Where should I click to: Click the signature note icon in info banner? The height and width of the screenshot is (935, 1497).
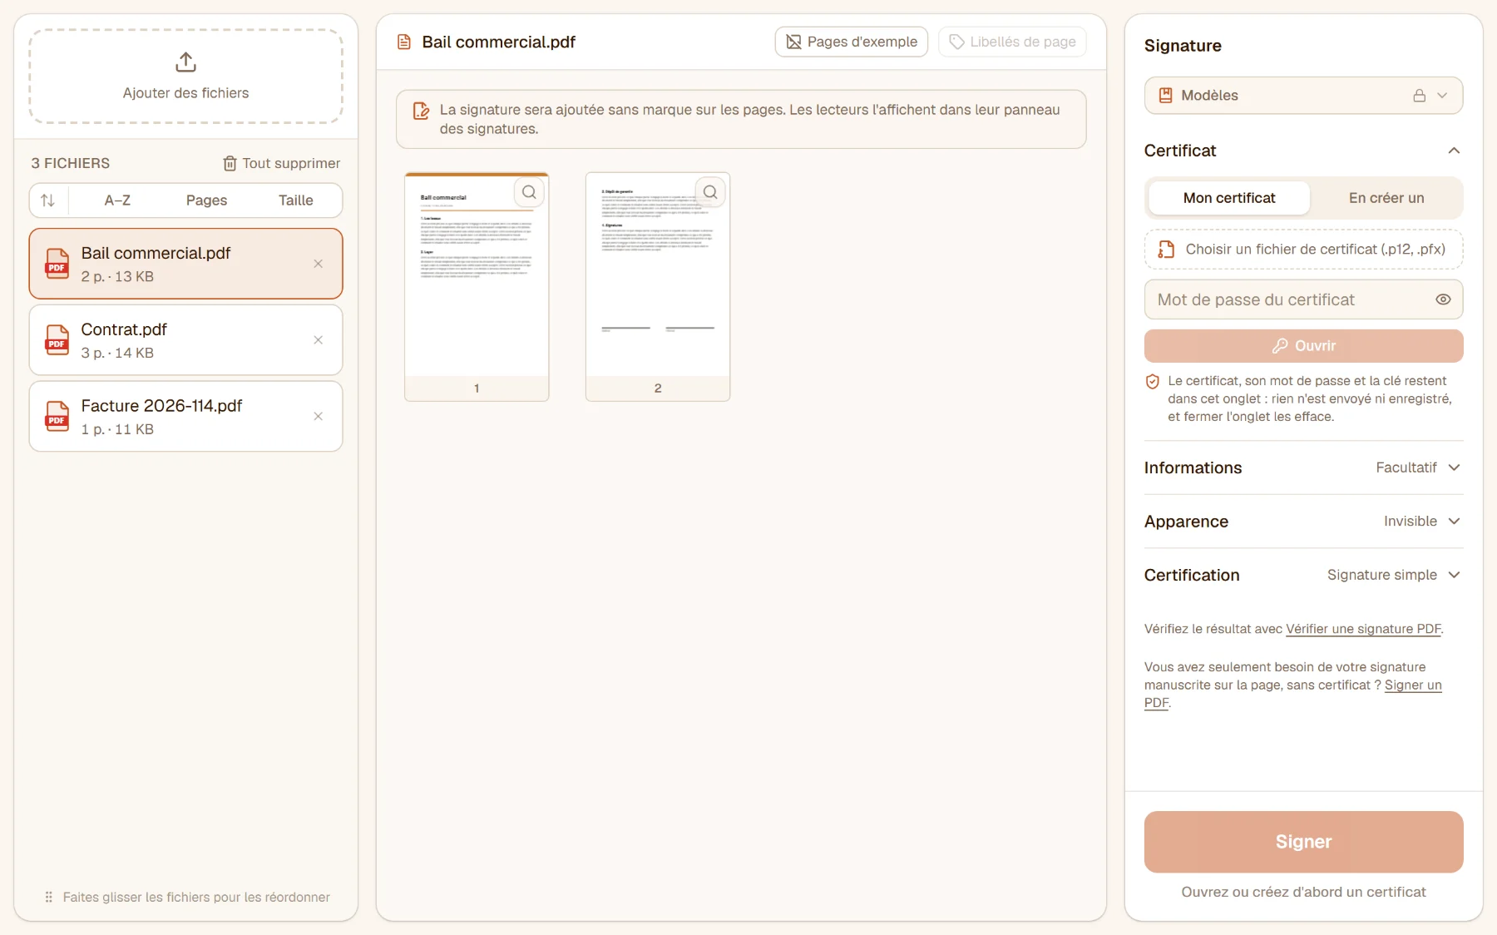[422, 111]
